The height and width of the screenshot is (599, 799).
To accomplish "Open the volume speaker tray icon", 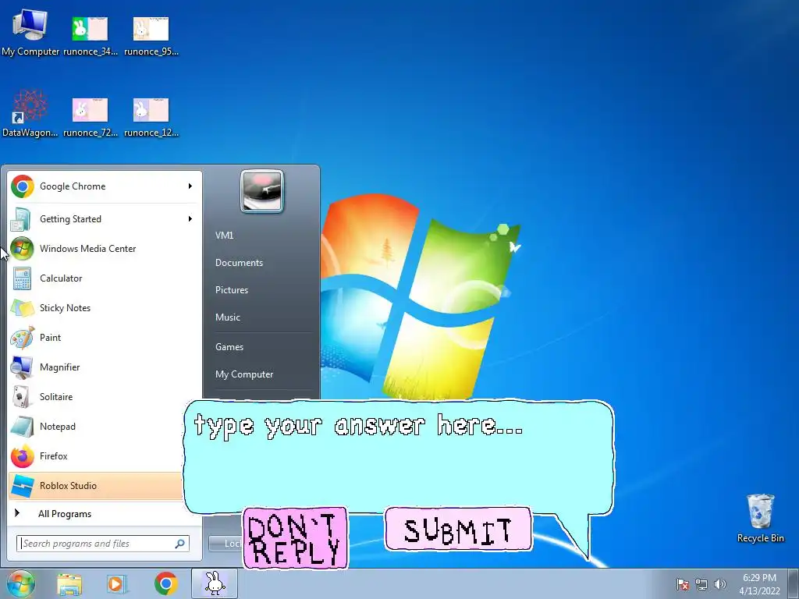I will point(719,584).
